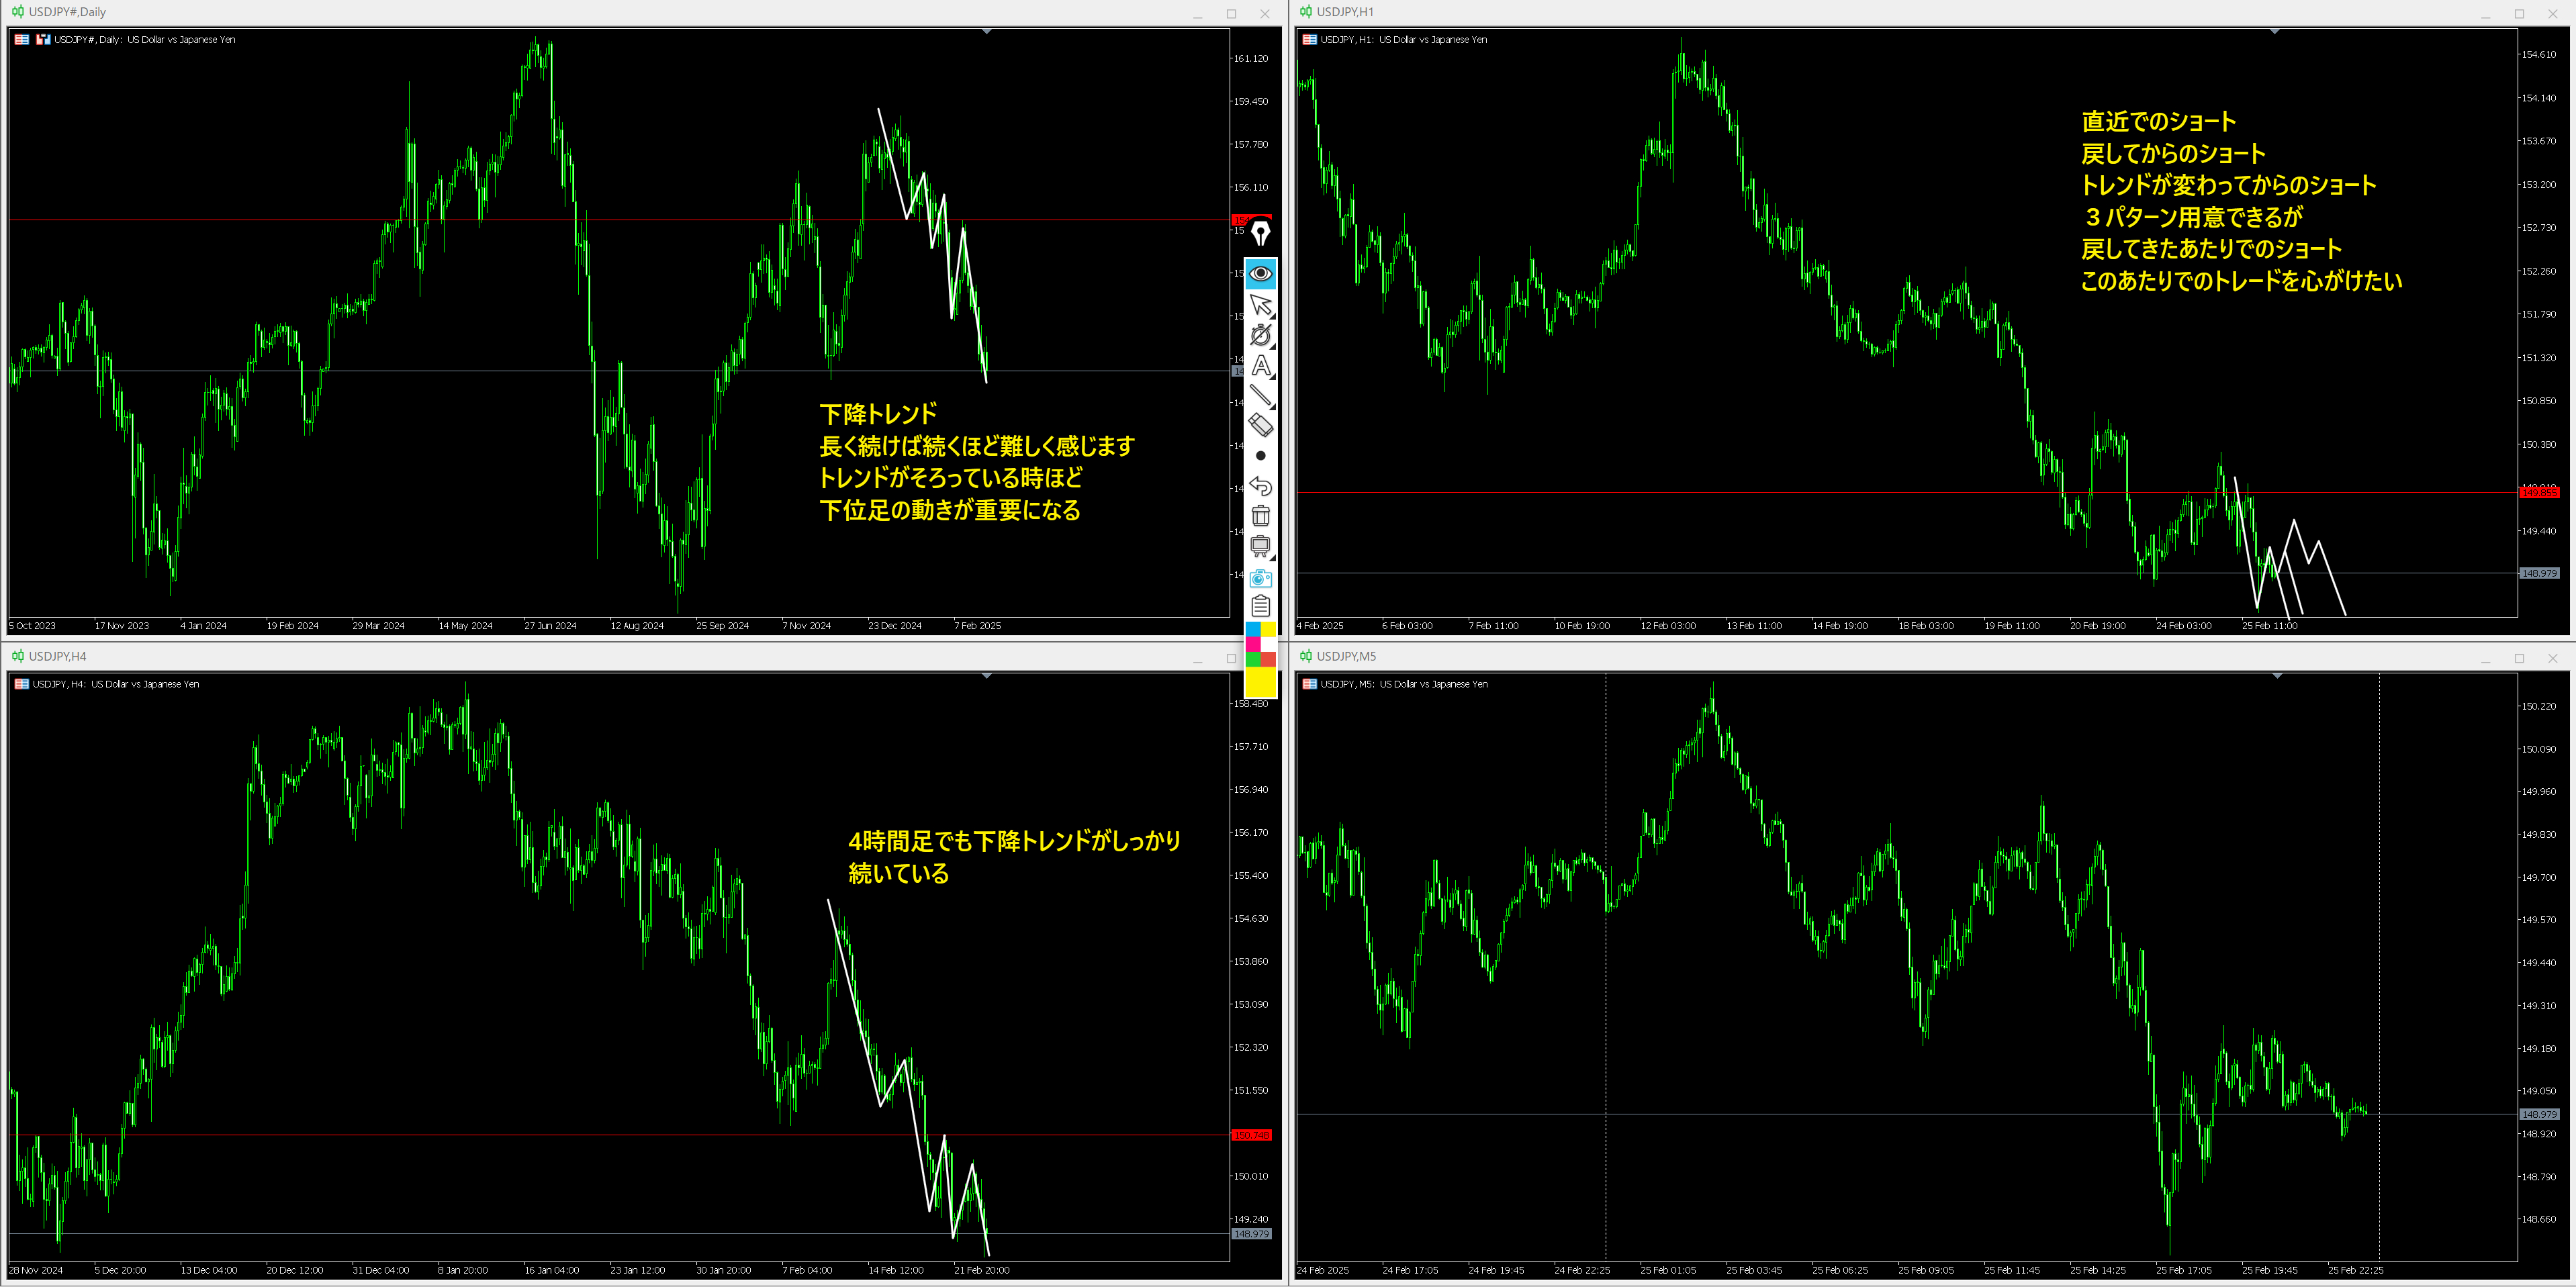The image size is (2576, 1287).
Task: Click the trash can to clear drawings
Action: [x=1260, y=516]
